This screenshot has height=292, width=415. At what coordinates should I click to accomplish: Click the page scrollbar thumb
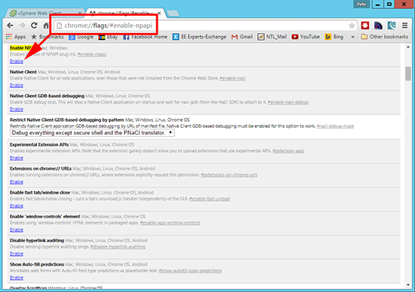408,74
